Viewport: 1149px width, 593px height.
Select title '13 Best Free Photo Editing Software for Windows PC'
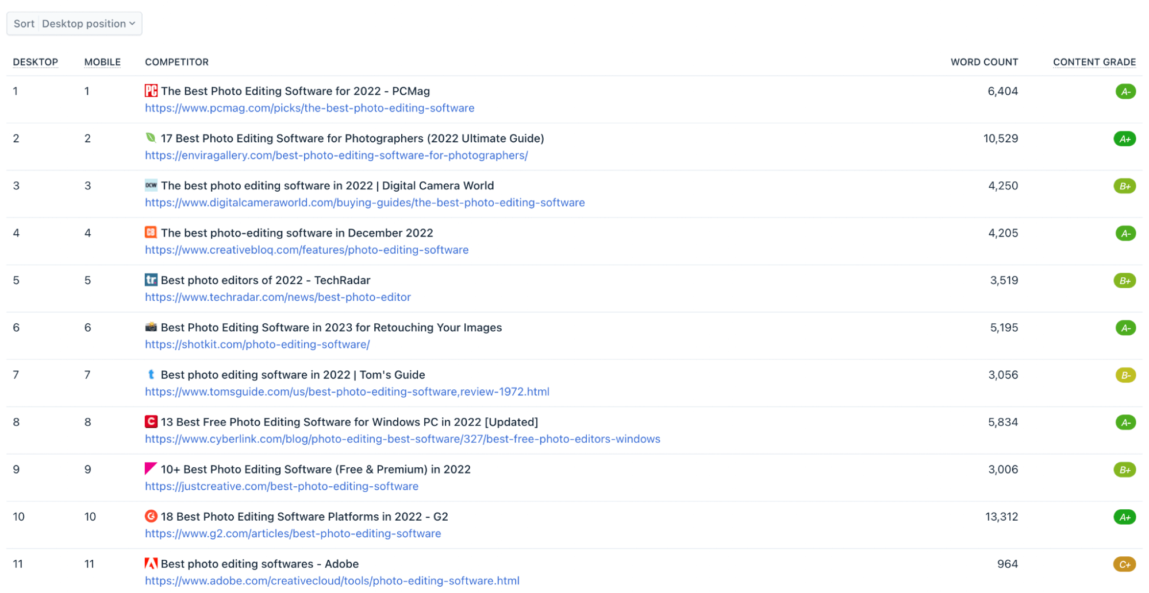[x=349, y=422]
